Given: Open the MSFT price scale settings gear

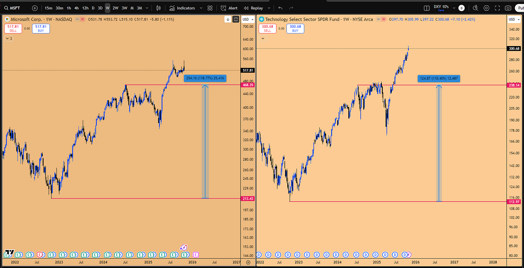Looking at the screenshot, I should tap(248, 263).
